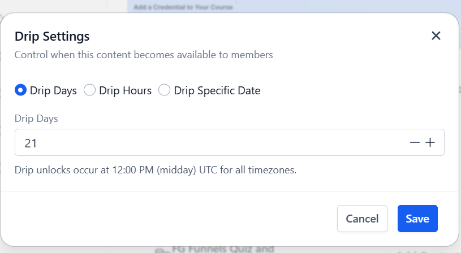The height and width of the screenshot is (253, 461).
Task: Enable the Drip Specific Date radio circle
Action: 164,90
